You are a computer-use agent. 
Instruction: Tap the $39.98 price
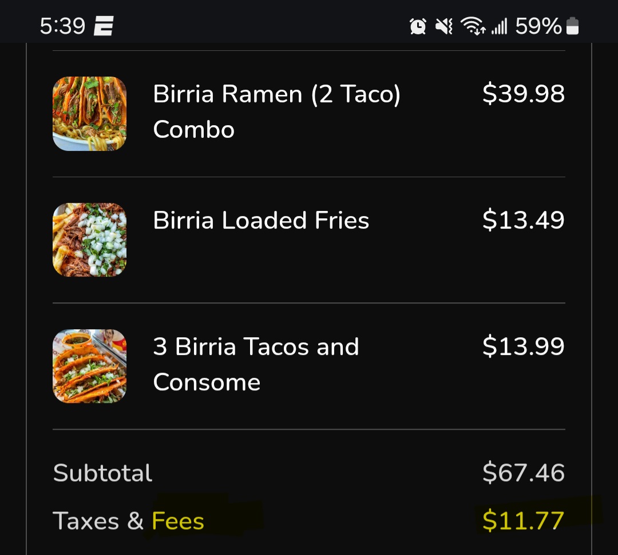click(523, 94)
